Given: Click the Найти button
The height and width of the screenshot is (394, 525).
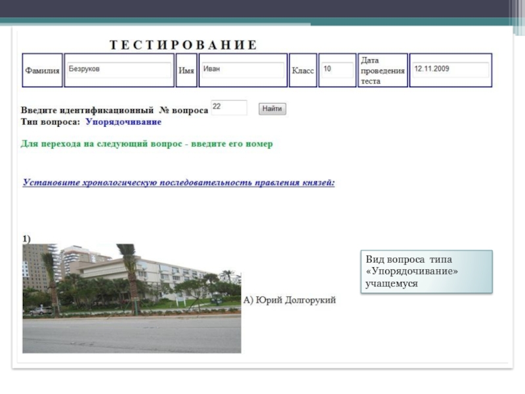Looking at the screenshot, I should click(272, 108).
